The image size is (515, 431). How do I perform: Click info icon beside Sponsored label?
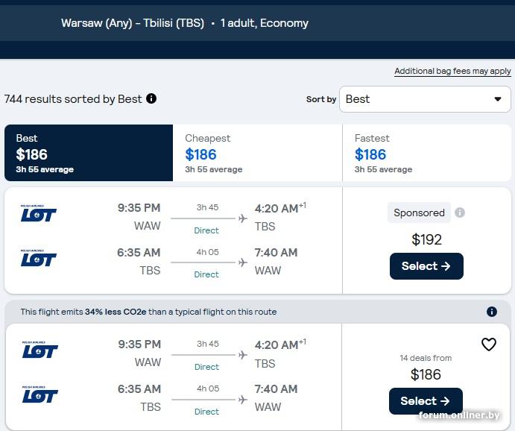click(460, 213)
